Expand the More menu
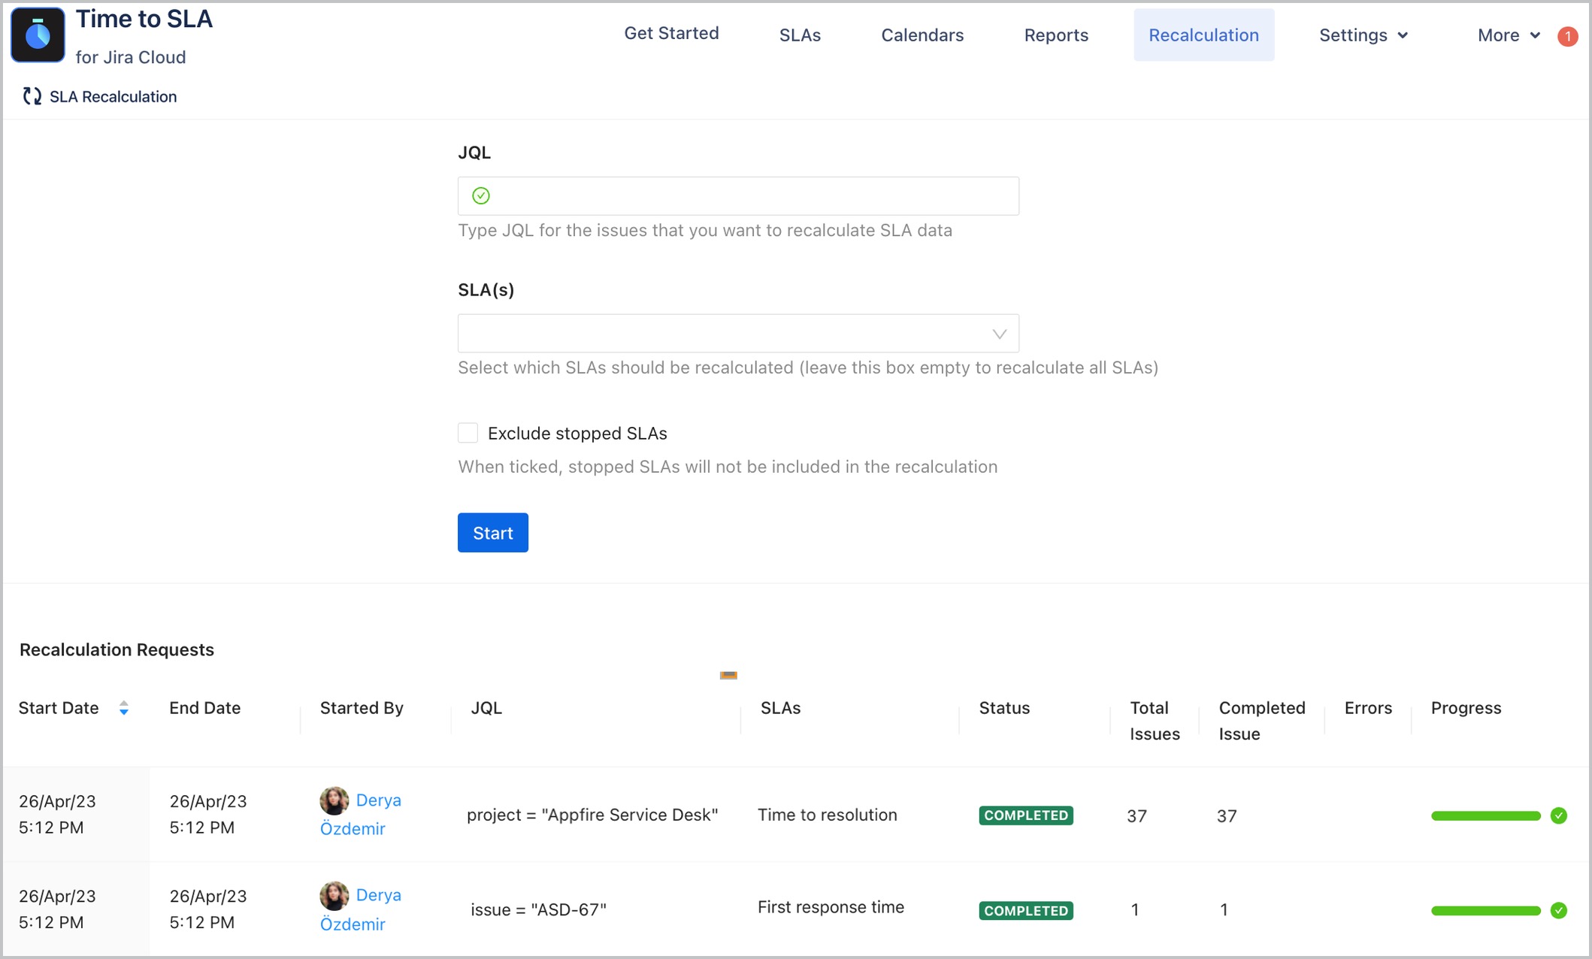The width and height of the screenshot is (1592, 959). [1509, 35]
